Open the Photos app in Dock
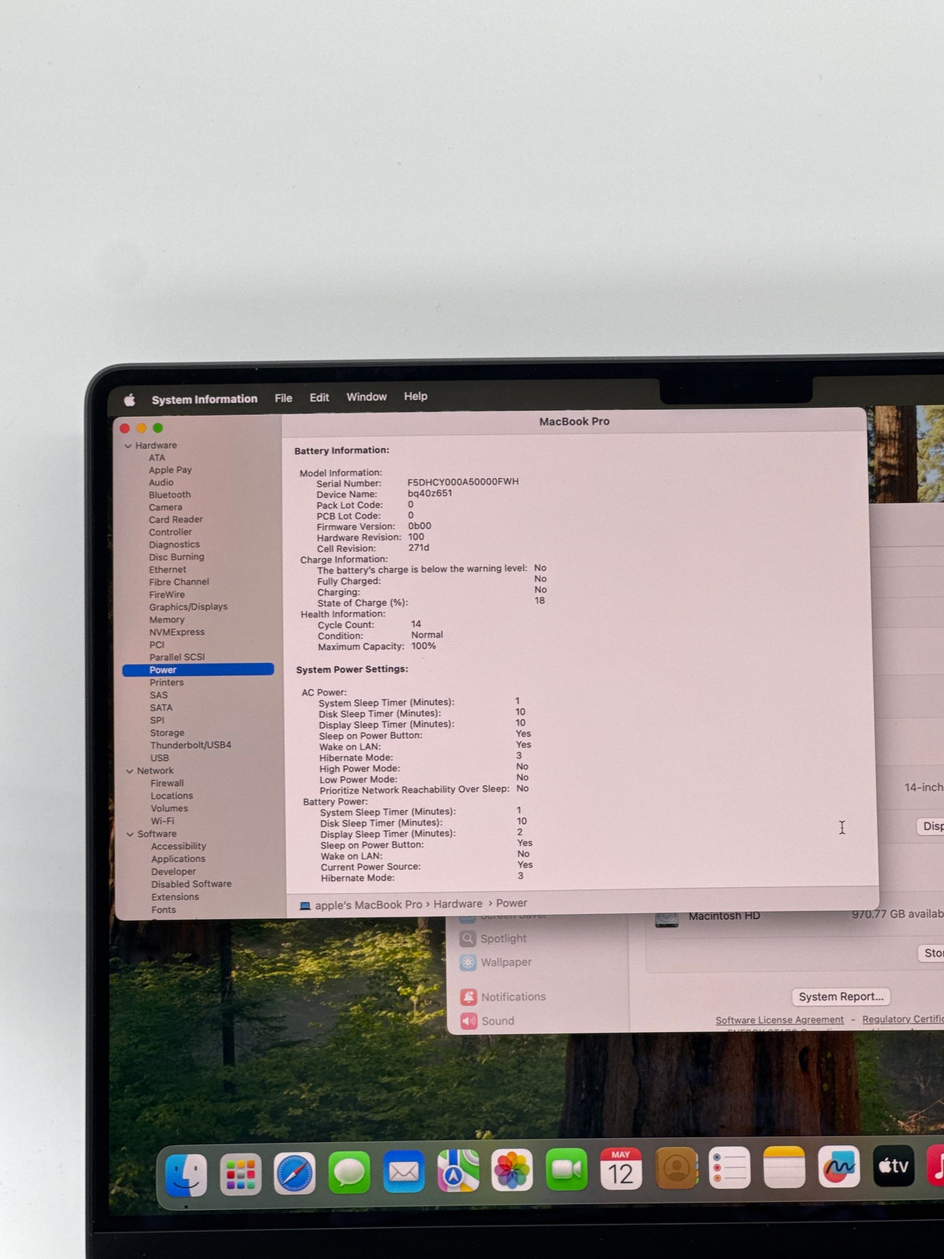The height and width of the screenshot is (1259, 944). [x=512, y=1170]
